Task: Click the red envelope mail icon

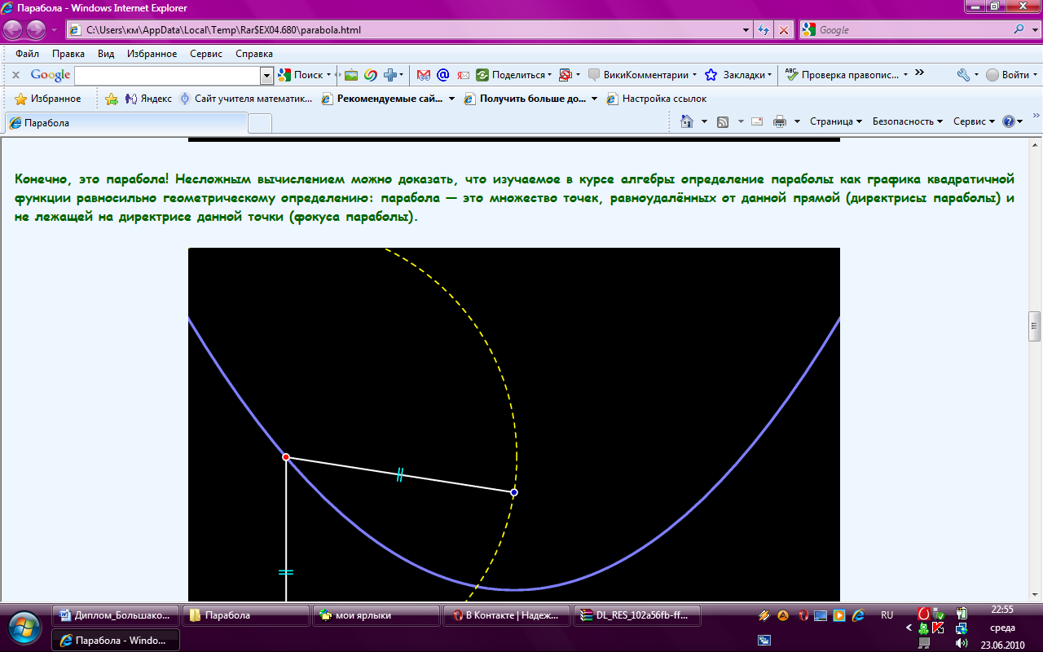Action: (x=463, y=75)
